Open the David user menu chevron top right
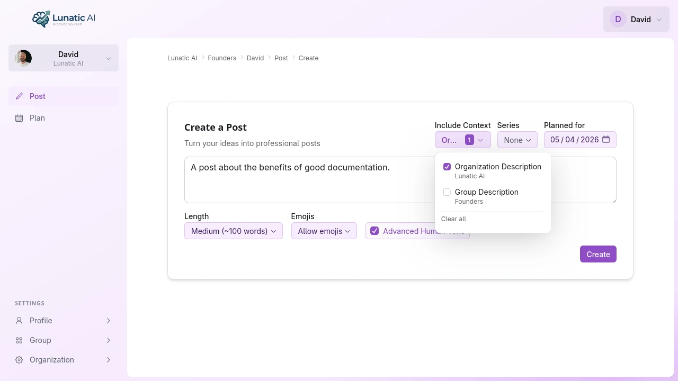 (x=659, y=20)
